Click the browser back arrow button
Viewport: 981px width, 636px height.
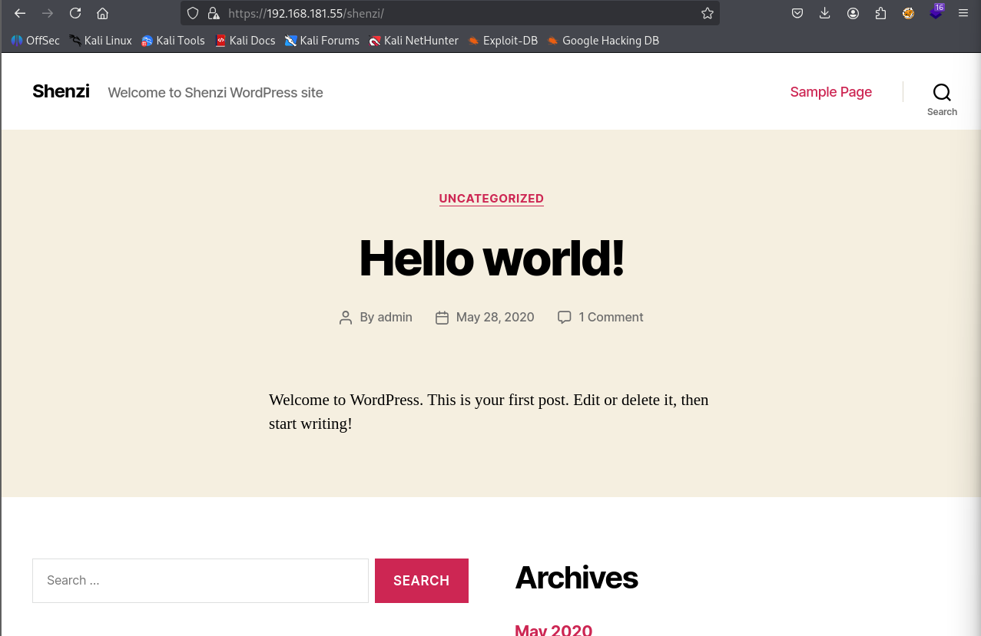click(x=20, y=13)
